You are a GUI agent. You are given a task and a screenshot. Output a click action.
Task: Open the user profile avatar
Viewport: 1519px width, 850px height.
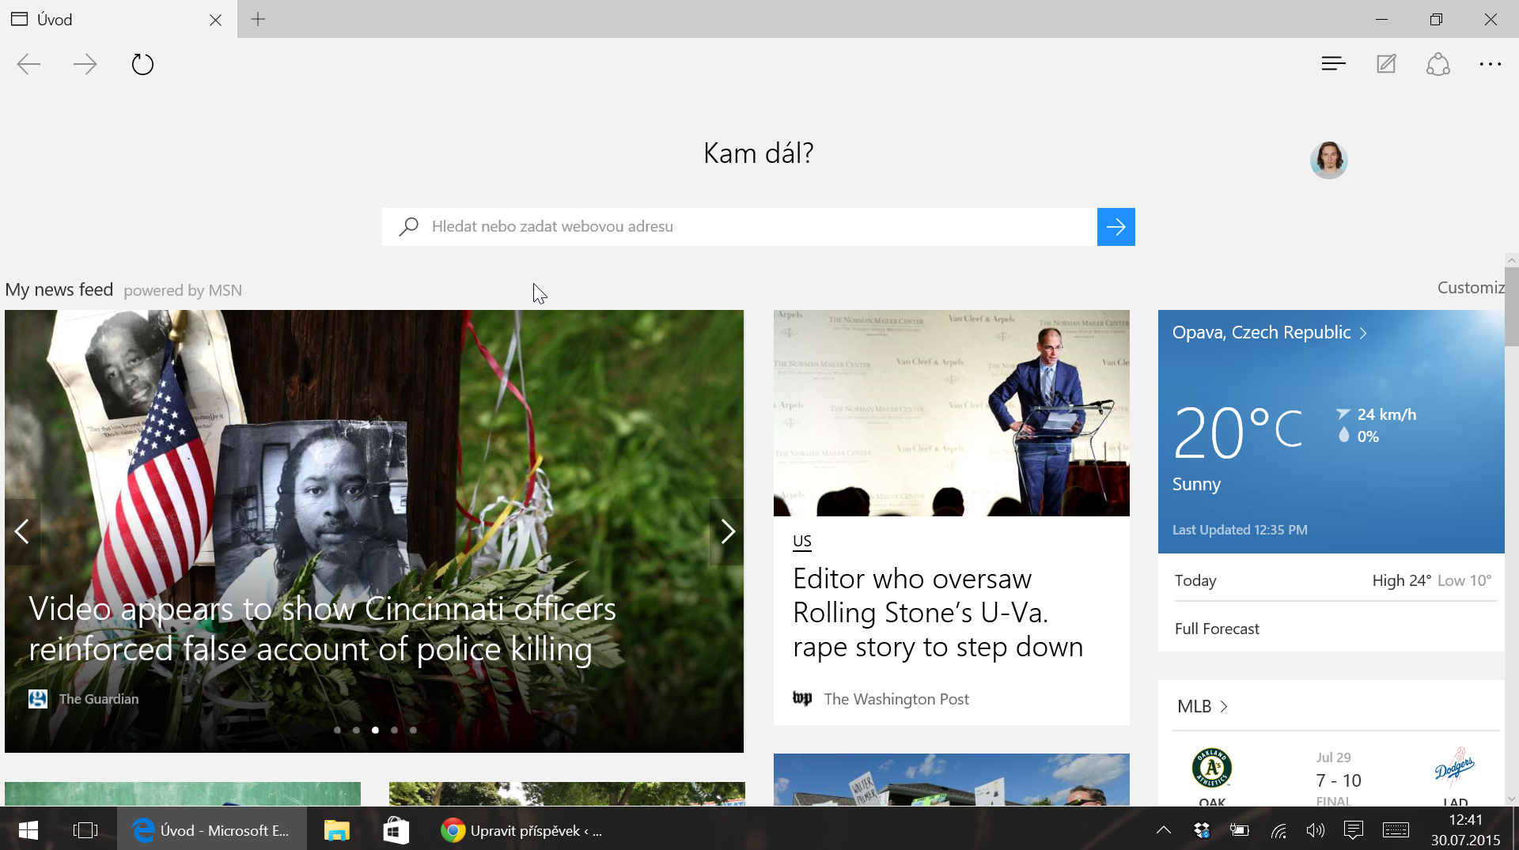click(1328, 161)
